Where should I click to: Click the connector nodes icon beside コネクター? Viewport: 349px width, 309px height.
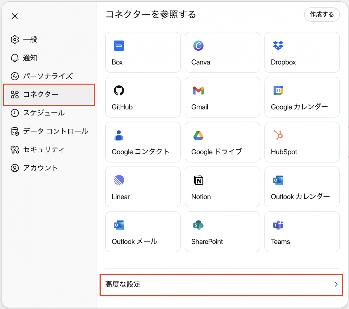click(x=15, y=95)
